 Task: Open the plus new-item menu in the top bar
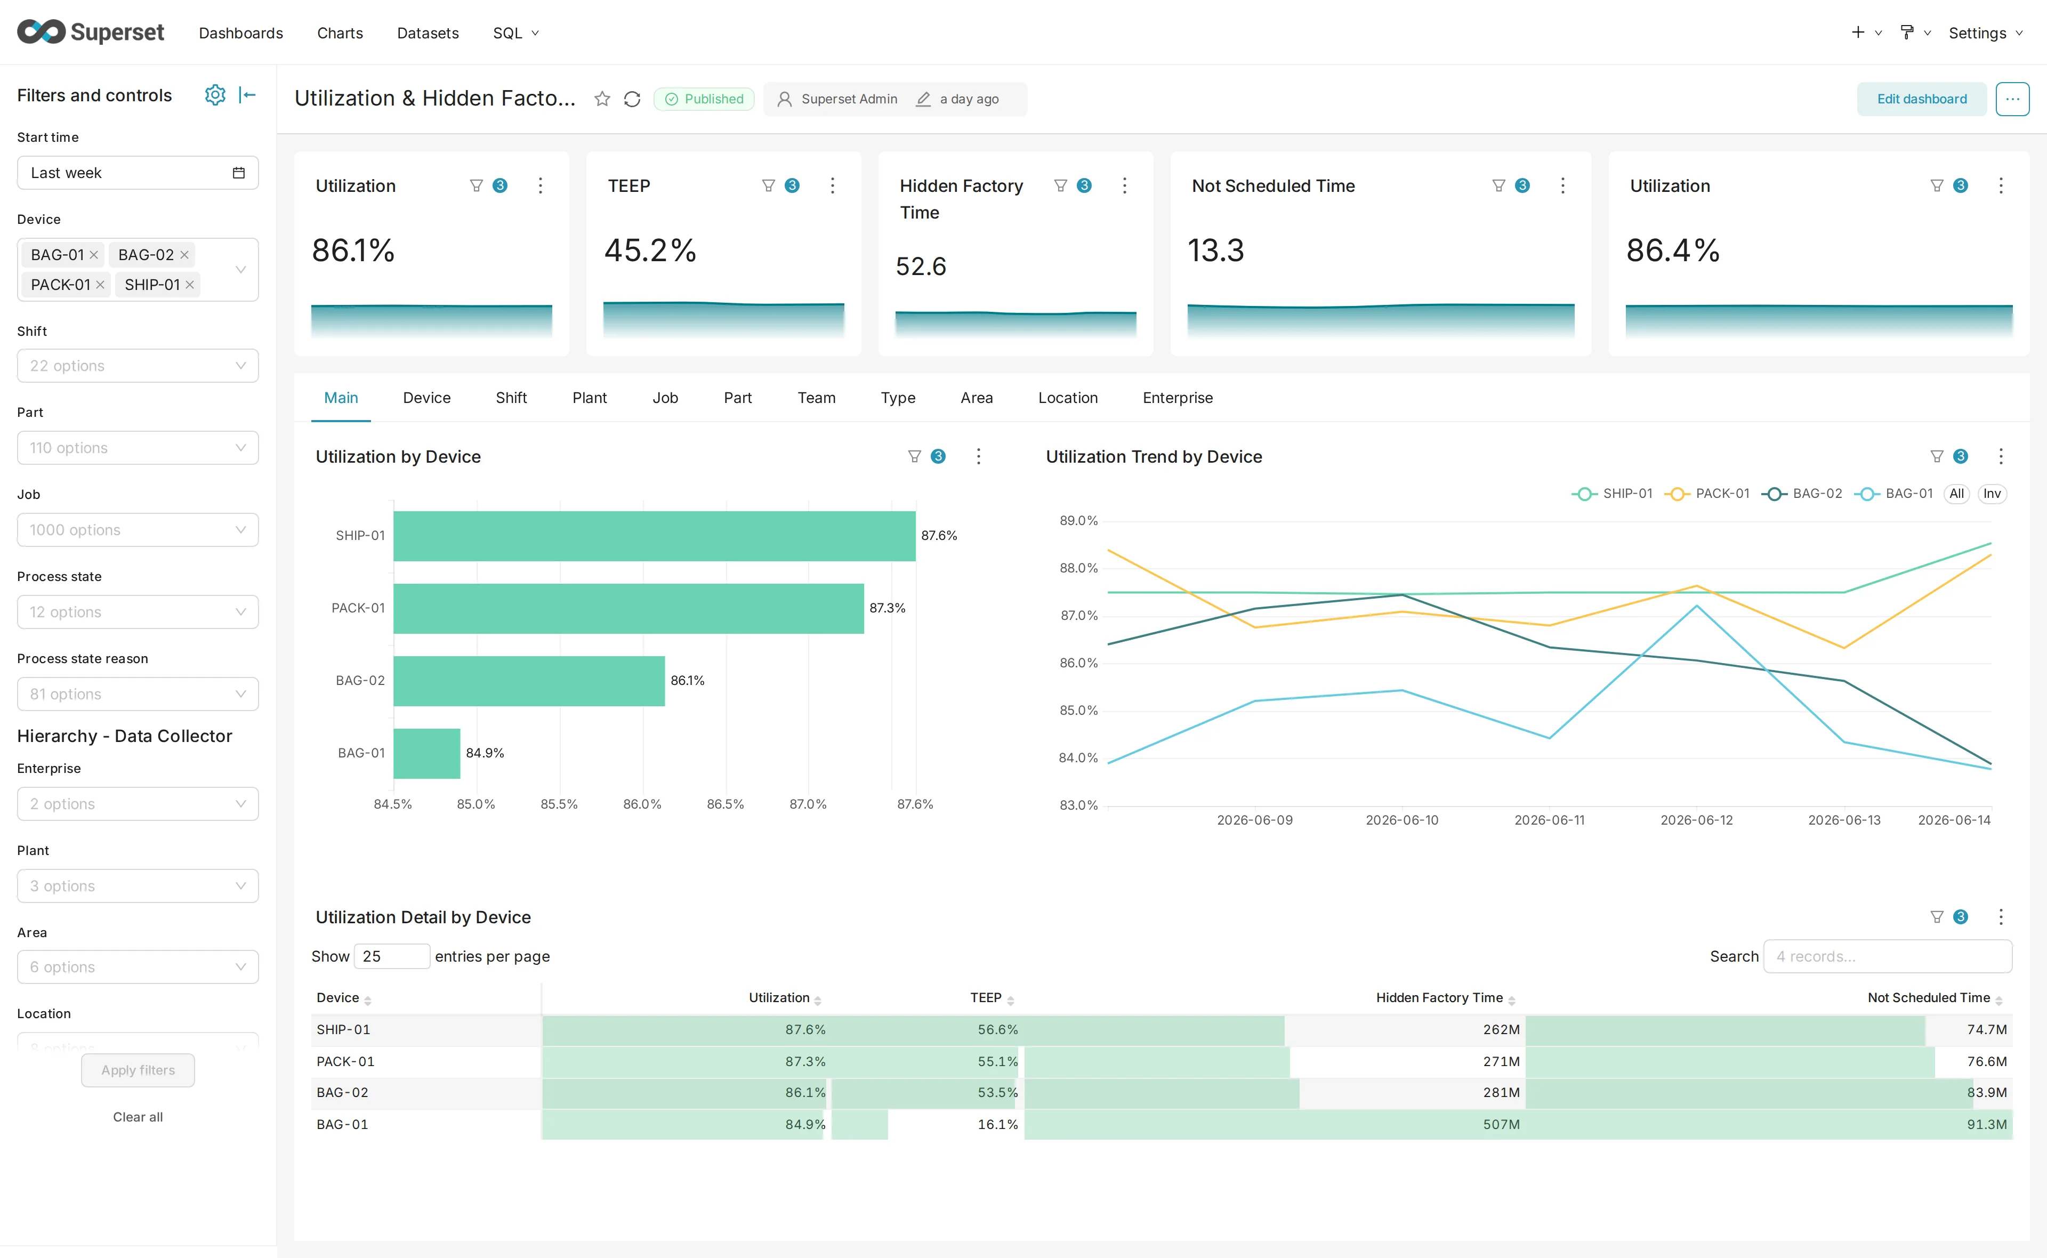click(x=1866, y=33)
